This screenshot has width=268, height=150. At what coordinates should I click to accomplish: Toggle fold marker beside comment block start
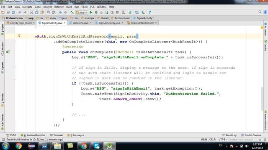point(15,67)
